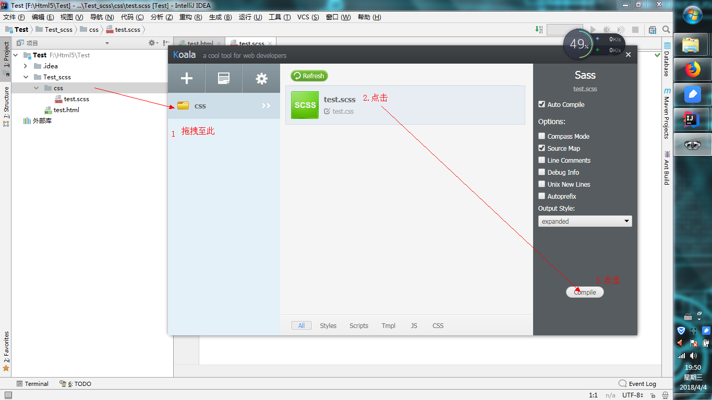Viewport: 712px width, 400px height.
Task: Enable the Unix New Lines checkbox
Action: point(541,184)
